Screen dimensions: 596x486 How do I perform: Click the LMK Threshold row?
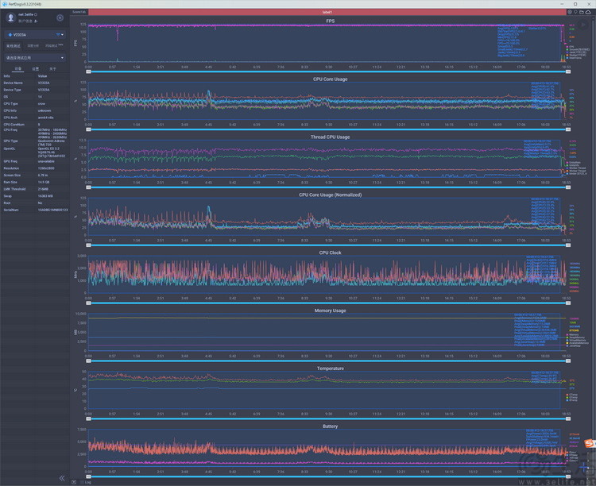click(35, 189)
